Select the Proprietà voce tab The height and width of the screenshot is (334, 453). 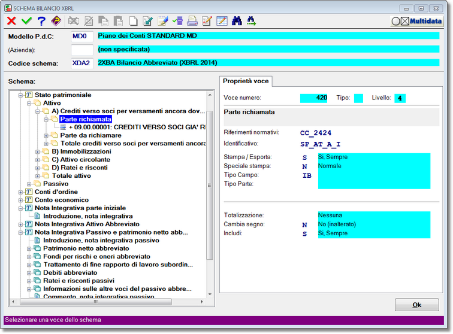[246, 81]
